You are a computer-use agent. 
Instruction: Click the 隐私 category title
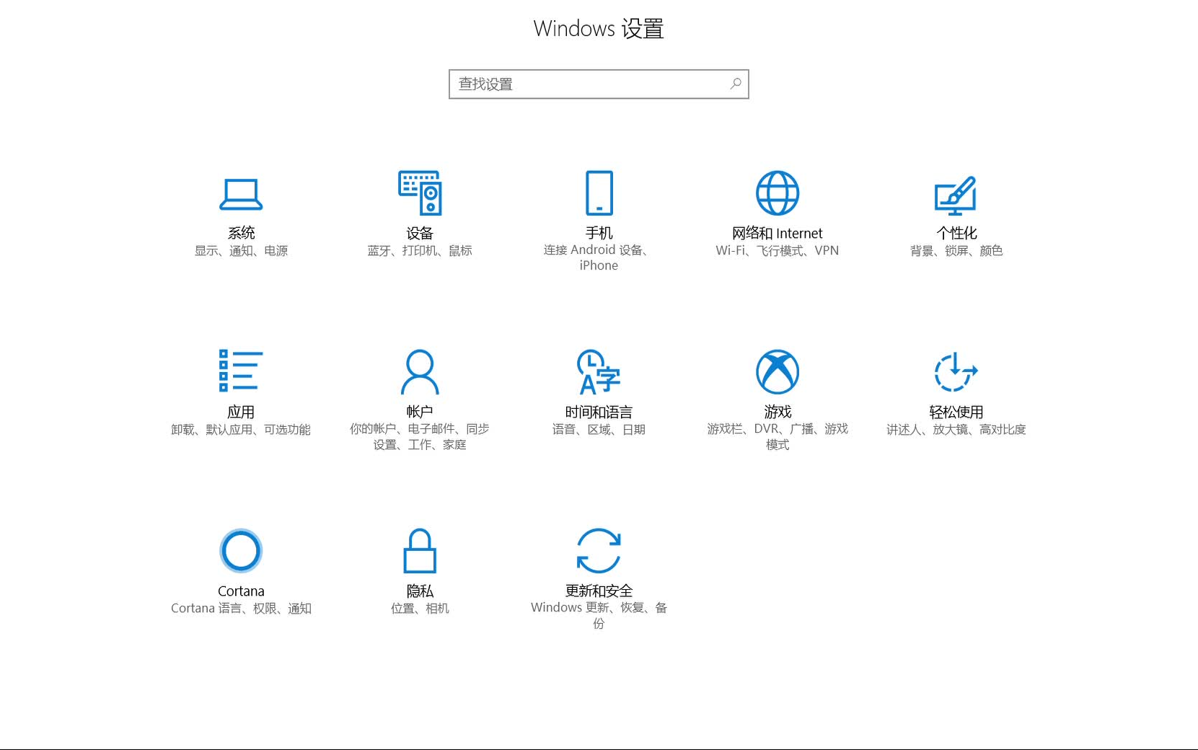(420, 591)
